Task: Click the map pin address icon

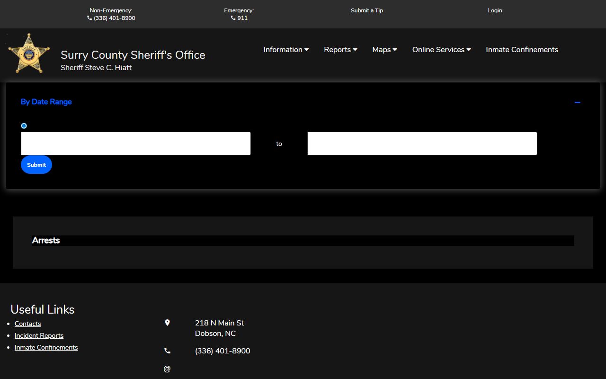Action: tap(167, 323)
